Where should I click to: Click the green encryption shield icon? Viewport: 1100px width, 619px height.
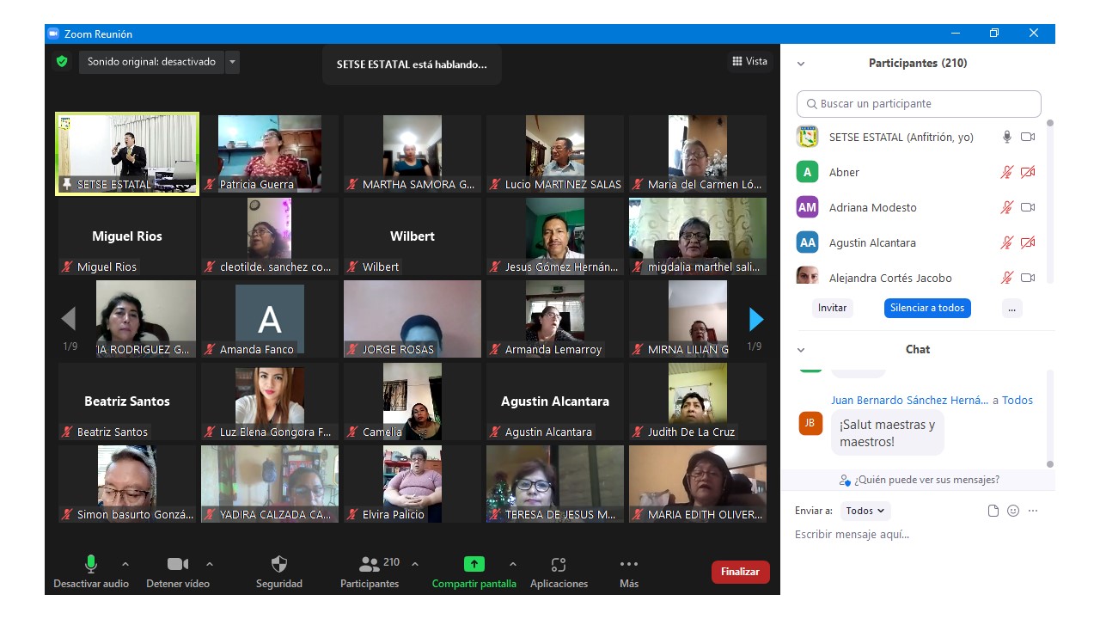point(62,61)
